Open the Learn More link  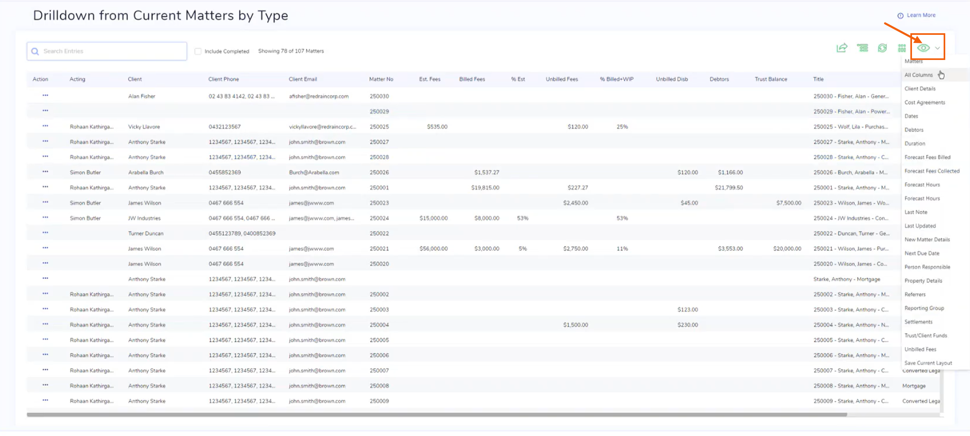click(x=921, y=15)
